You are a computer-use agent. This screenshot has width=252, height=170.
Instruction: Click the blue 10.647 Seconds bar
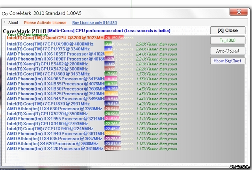(109, 49)
